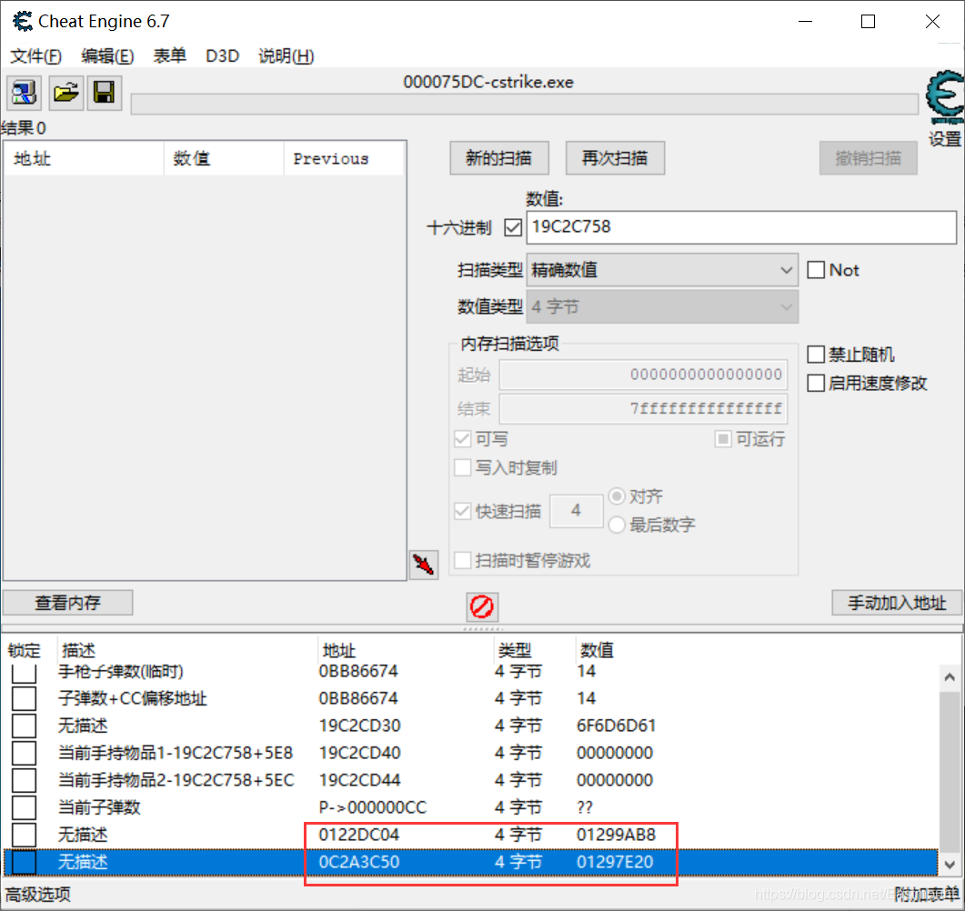Open the process list via computer icon
This screenshot has width=965, height=911.
pyautogui.click(x=25, y=93)
